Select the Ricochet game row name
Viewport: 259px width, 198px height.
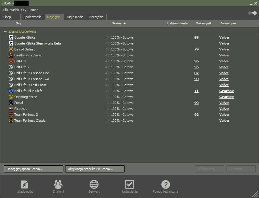[21, 109]
